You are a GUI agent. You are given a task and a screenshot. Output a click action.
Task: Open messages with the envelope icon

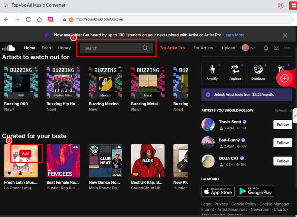(276, 48)
